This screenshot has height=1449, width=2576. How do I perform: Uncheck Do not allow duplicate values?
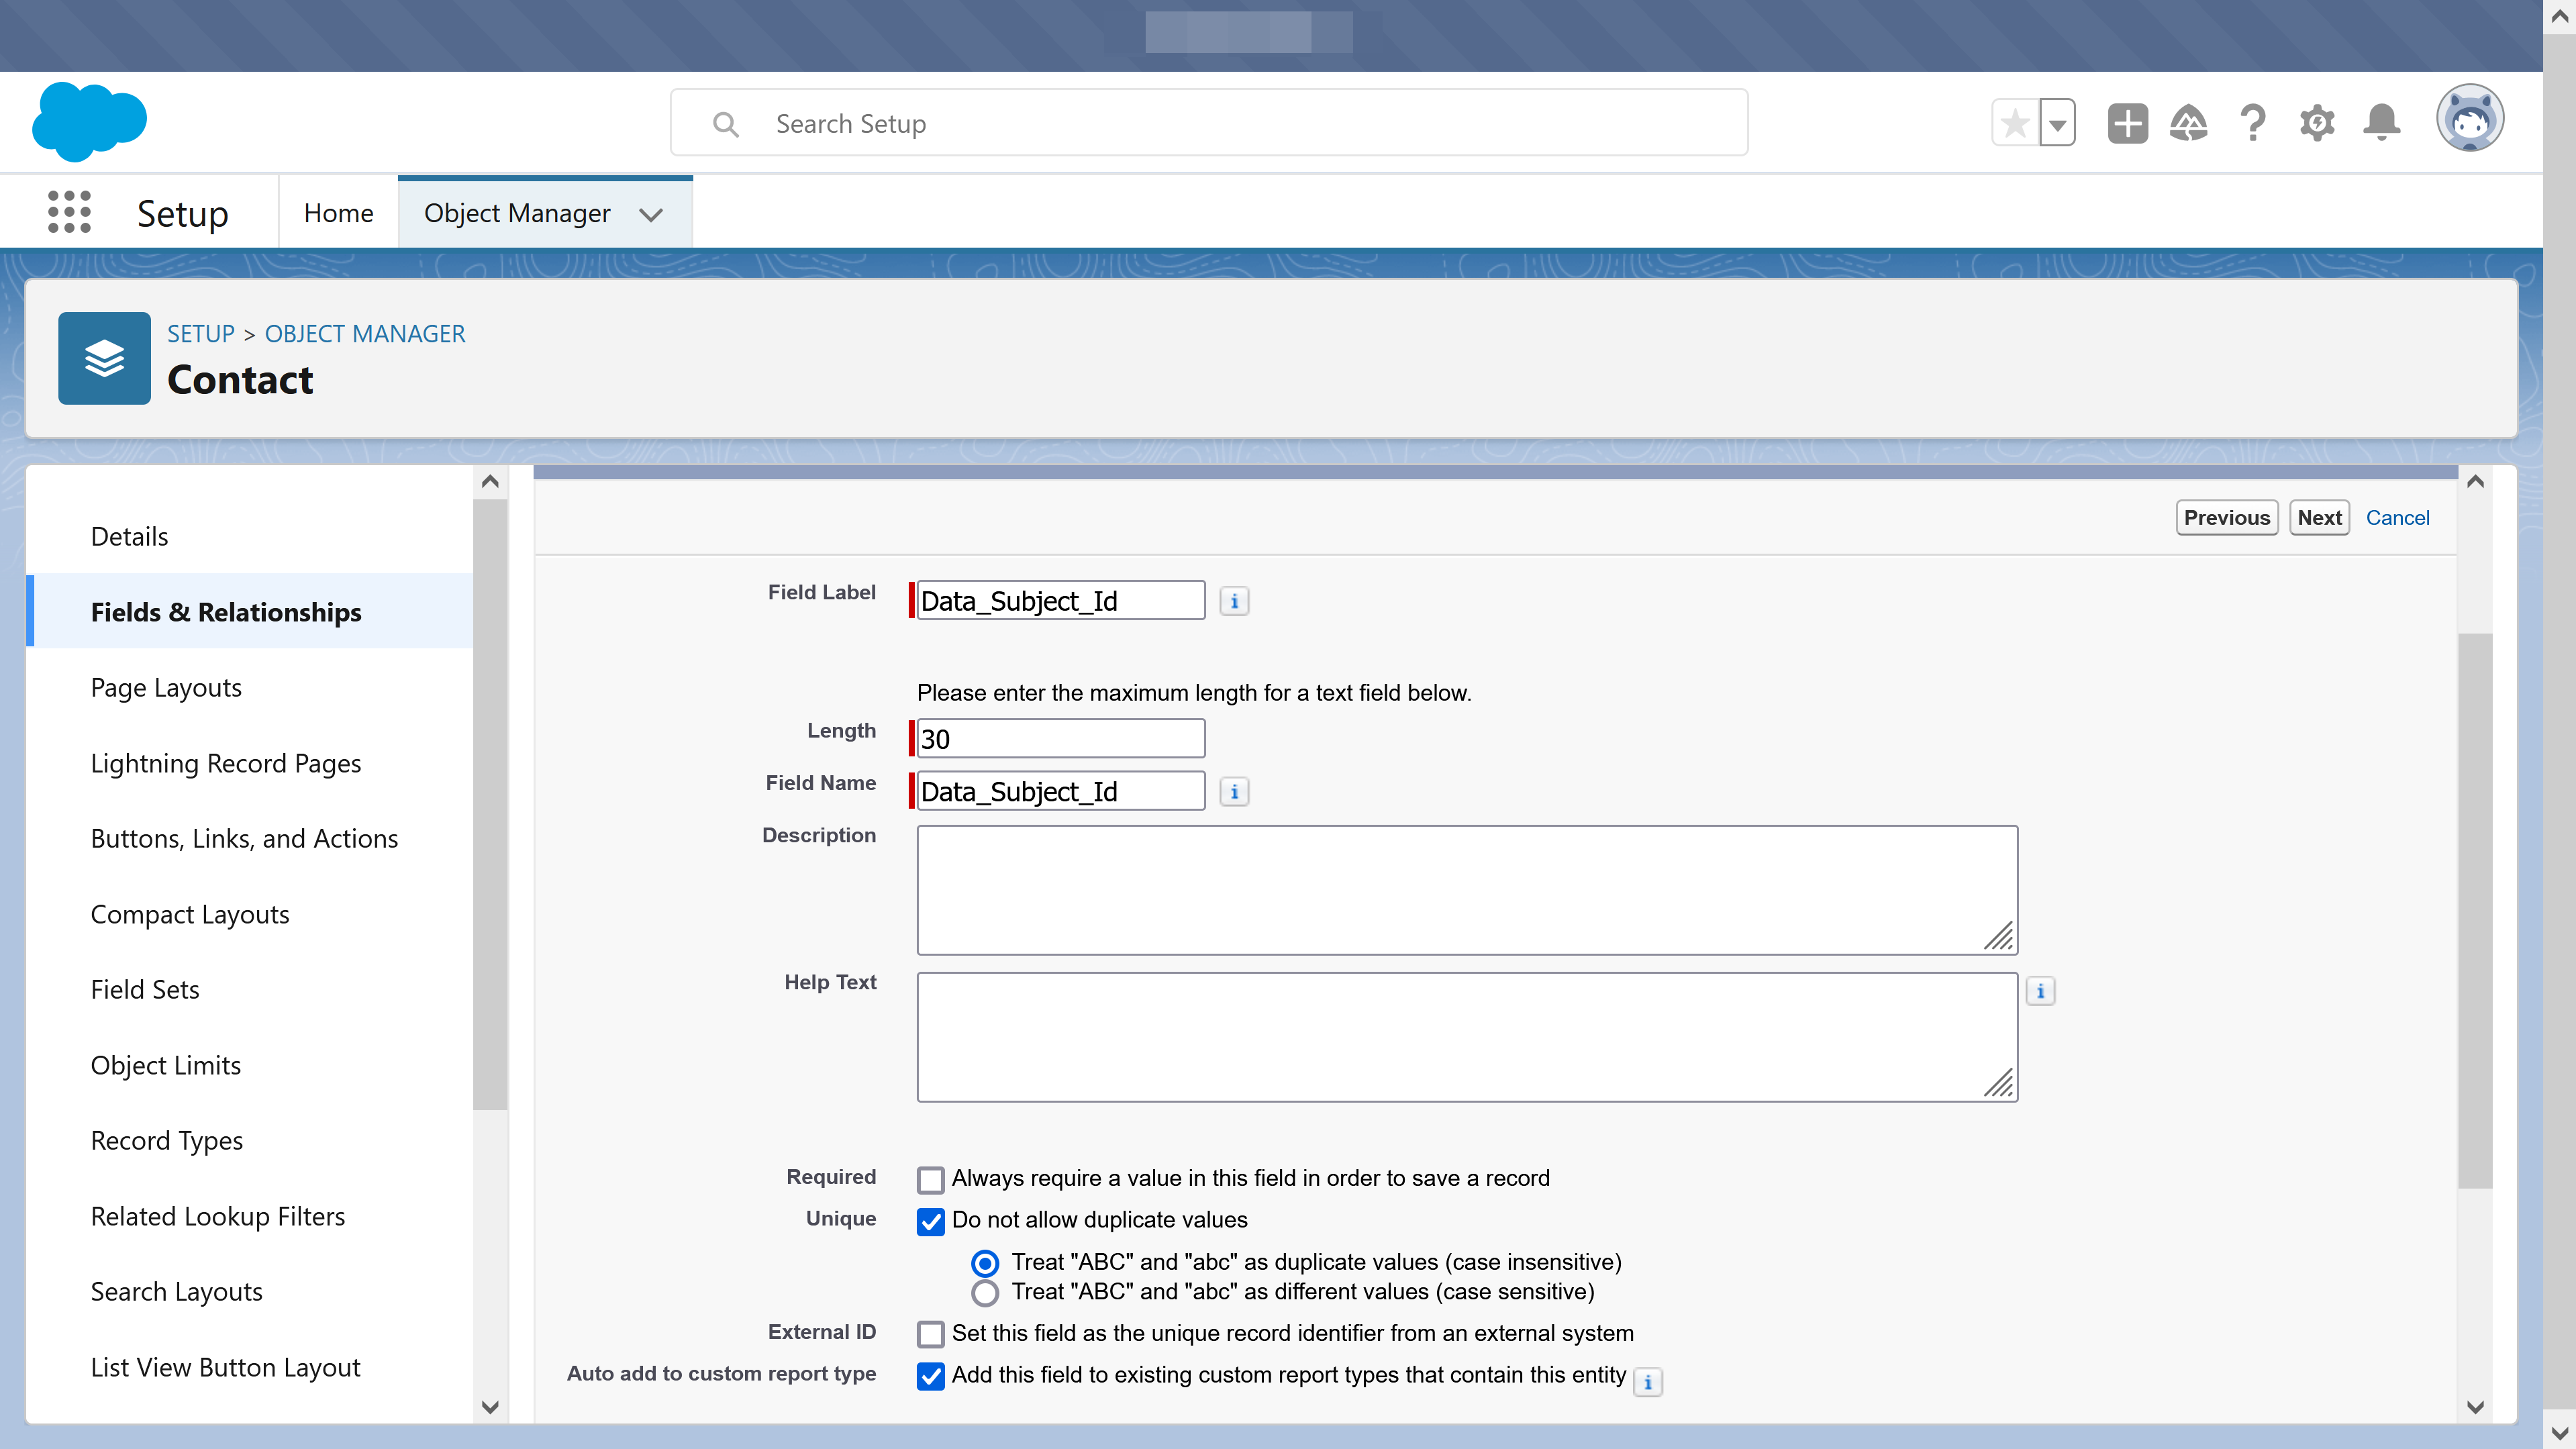click(x=930, y=1222)
